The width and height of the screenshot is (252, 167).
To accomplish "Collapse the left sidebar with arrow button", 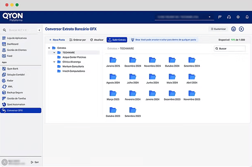I will point(39,30).
